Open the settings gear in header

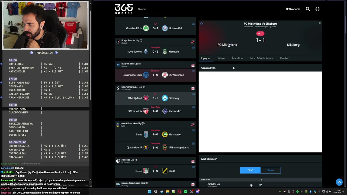coord(317,9)
